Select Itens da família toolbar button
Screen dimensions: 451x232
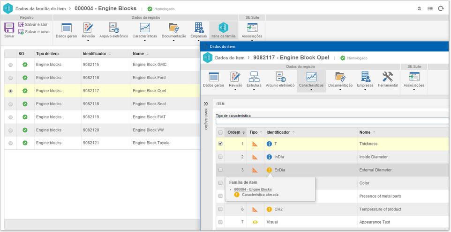[223, 30]
